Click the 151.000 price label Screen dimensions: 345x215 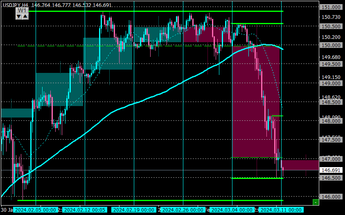[x=331, y=7]
